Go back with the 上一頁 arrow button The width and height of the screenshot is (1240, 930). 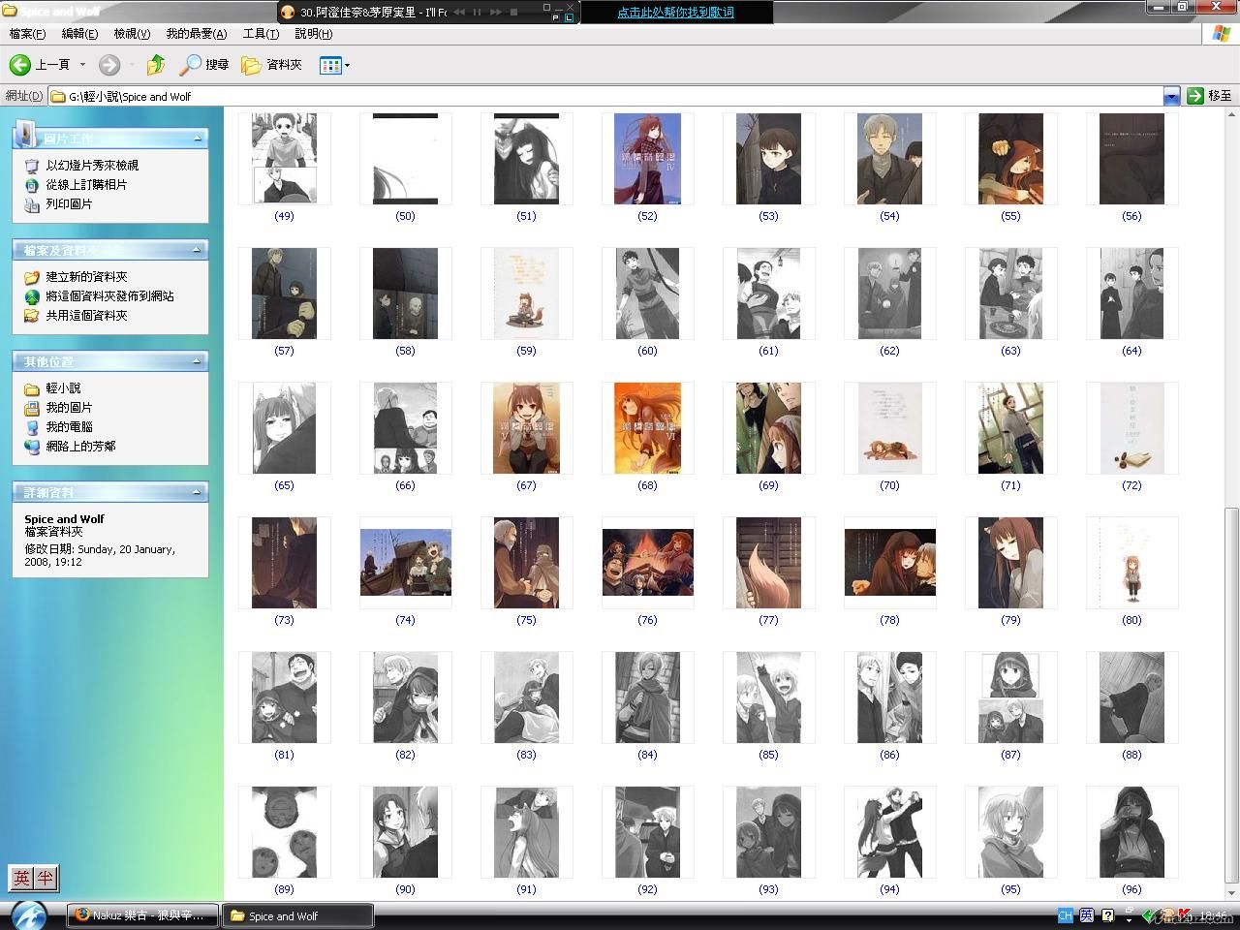40,65
